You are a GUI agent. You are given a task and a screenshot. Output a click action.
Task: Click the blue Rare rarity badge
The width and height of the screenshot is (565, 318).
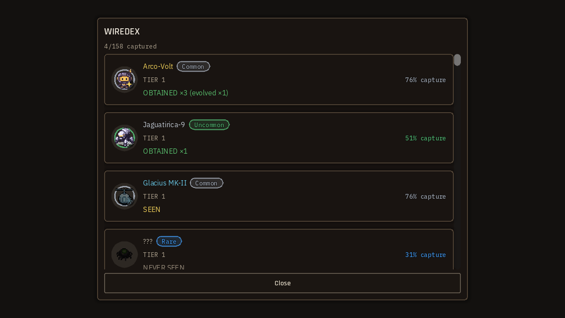click(169, 242)
